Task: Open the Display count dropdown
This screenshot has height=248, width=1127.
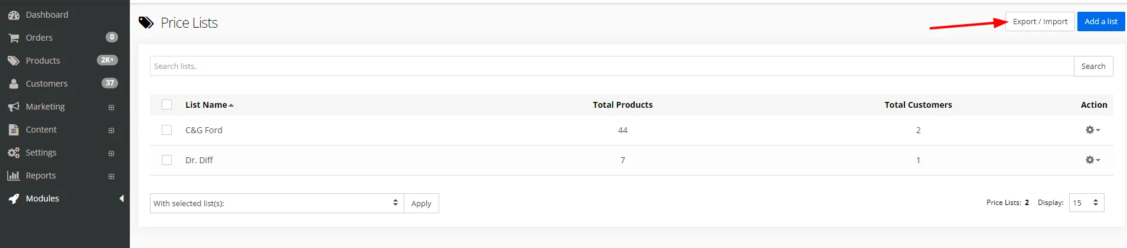Action: tap(1086, 203)
